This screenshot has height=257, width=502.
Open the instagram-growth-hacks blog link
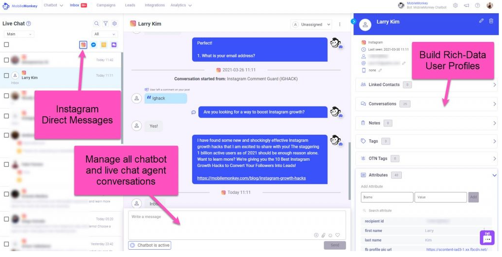tap(251, 178)
